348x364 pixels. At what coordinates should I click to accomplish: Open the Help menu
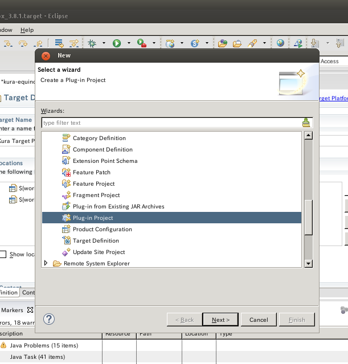tap(27, 30)
